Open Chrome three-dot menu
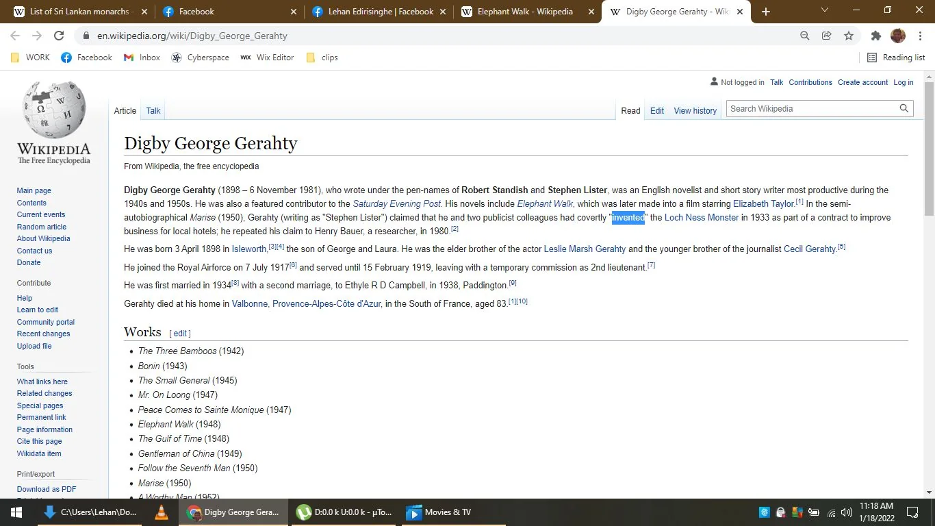Viewport: 935px width, 526px height. 920,36
